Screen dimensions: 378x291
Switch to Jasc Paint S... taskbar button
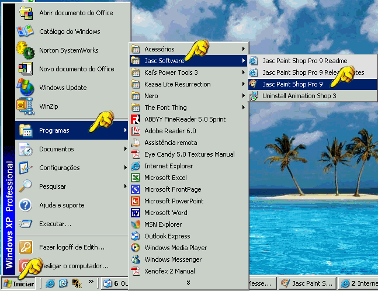point(308,283)
